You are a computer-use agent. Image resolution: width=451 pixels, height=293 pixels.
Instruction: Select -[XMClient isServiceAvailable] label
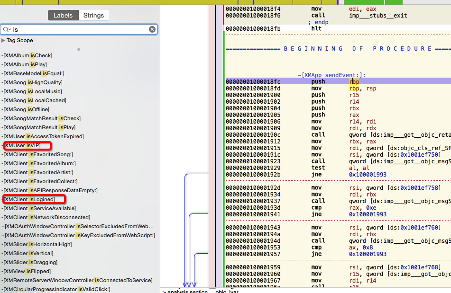[39, 208]
